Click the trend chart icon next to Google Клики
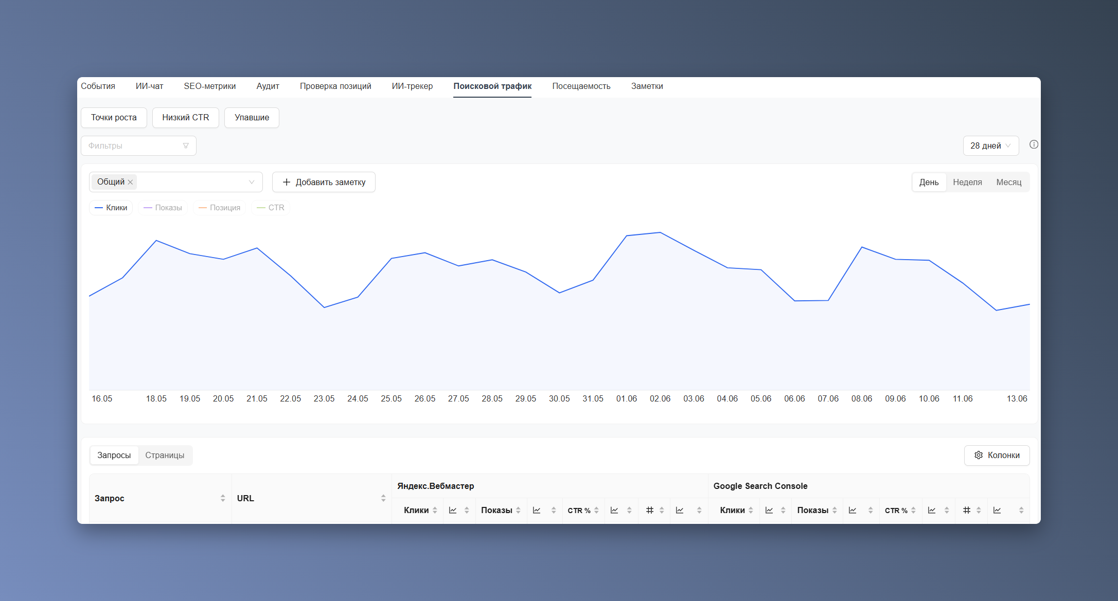Viewport: 1118px width, 601px height. (769, 510)
